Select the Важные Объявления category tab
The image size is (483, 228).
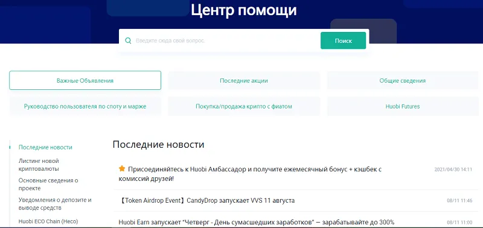(85, 81)
